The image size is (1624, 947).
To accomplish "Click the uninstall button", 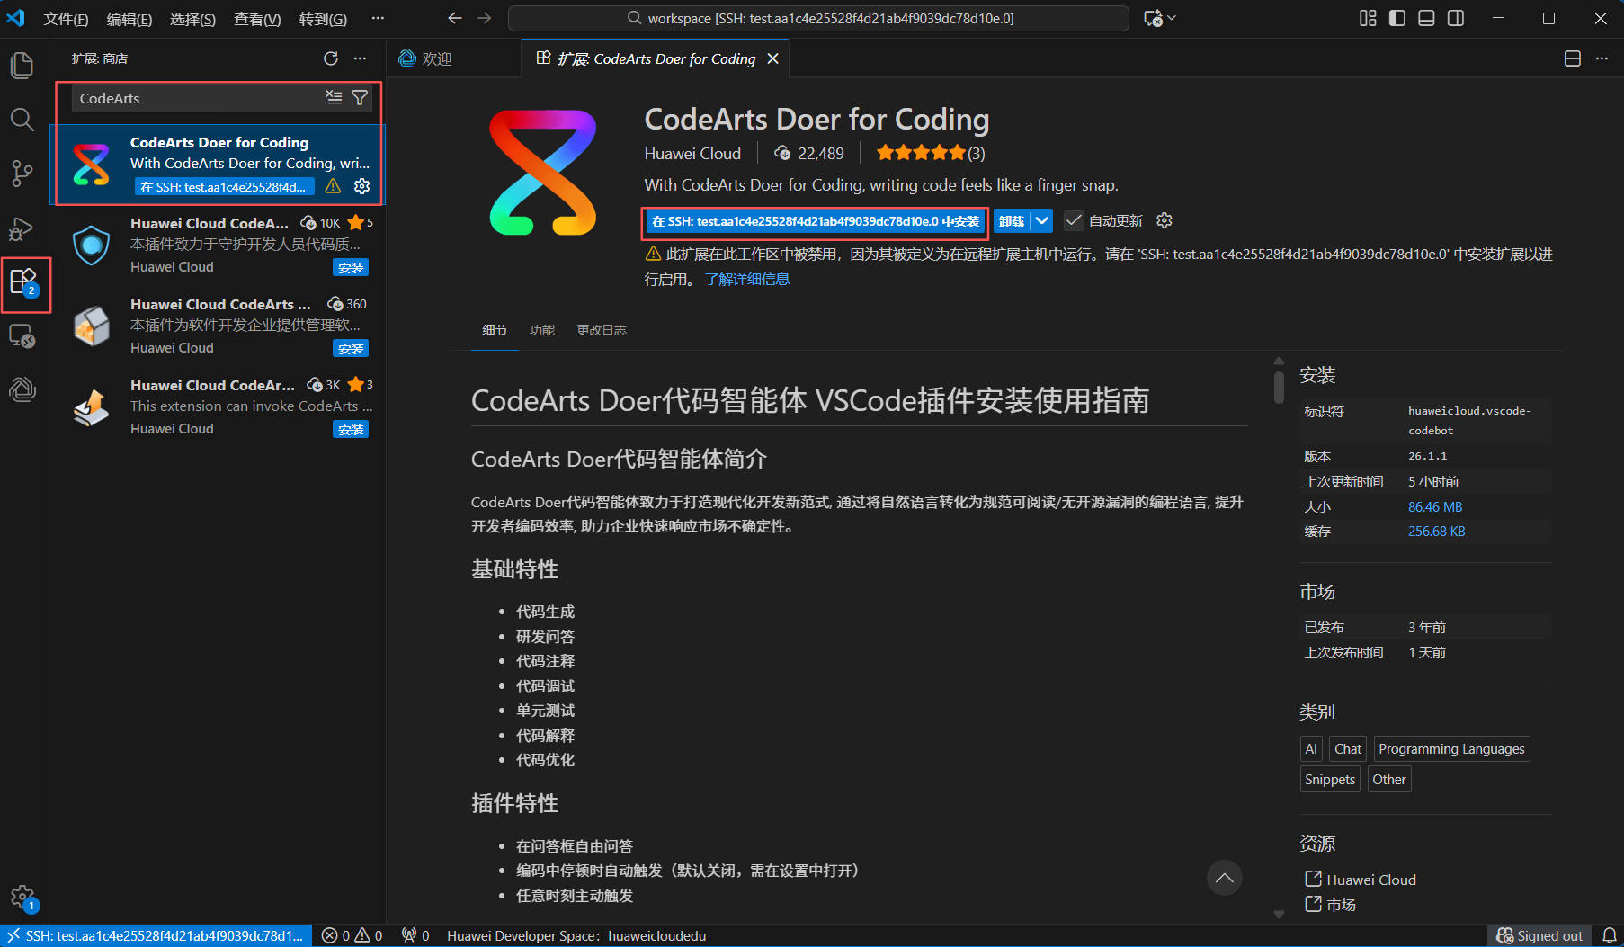I will 1012,221.
